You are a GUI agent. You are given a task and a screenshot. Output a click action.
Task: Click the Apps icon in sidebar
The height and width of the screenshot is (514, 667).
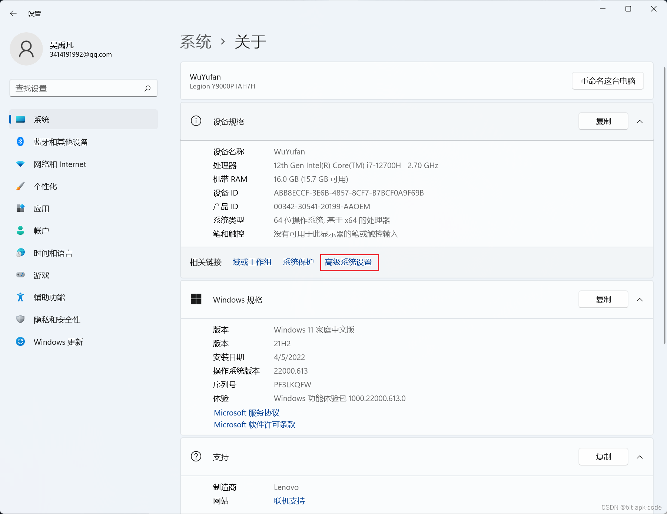[20, 208]
